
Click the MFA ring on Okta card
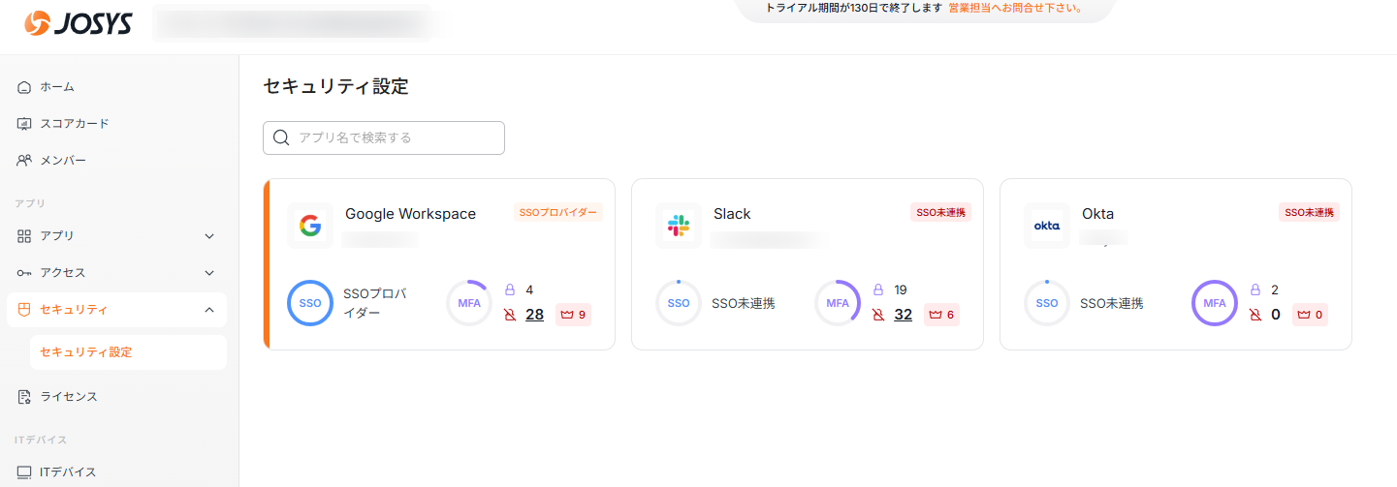1215,303
